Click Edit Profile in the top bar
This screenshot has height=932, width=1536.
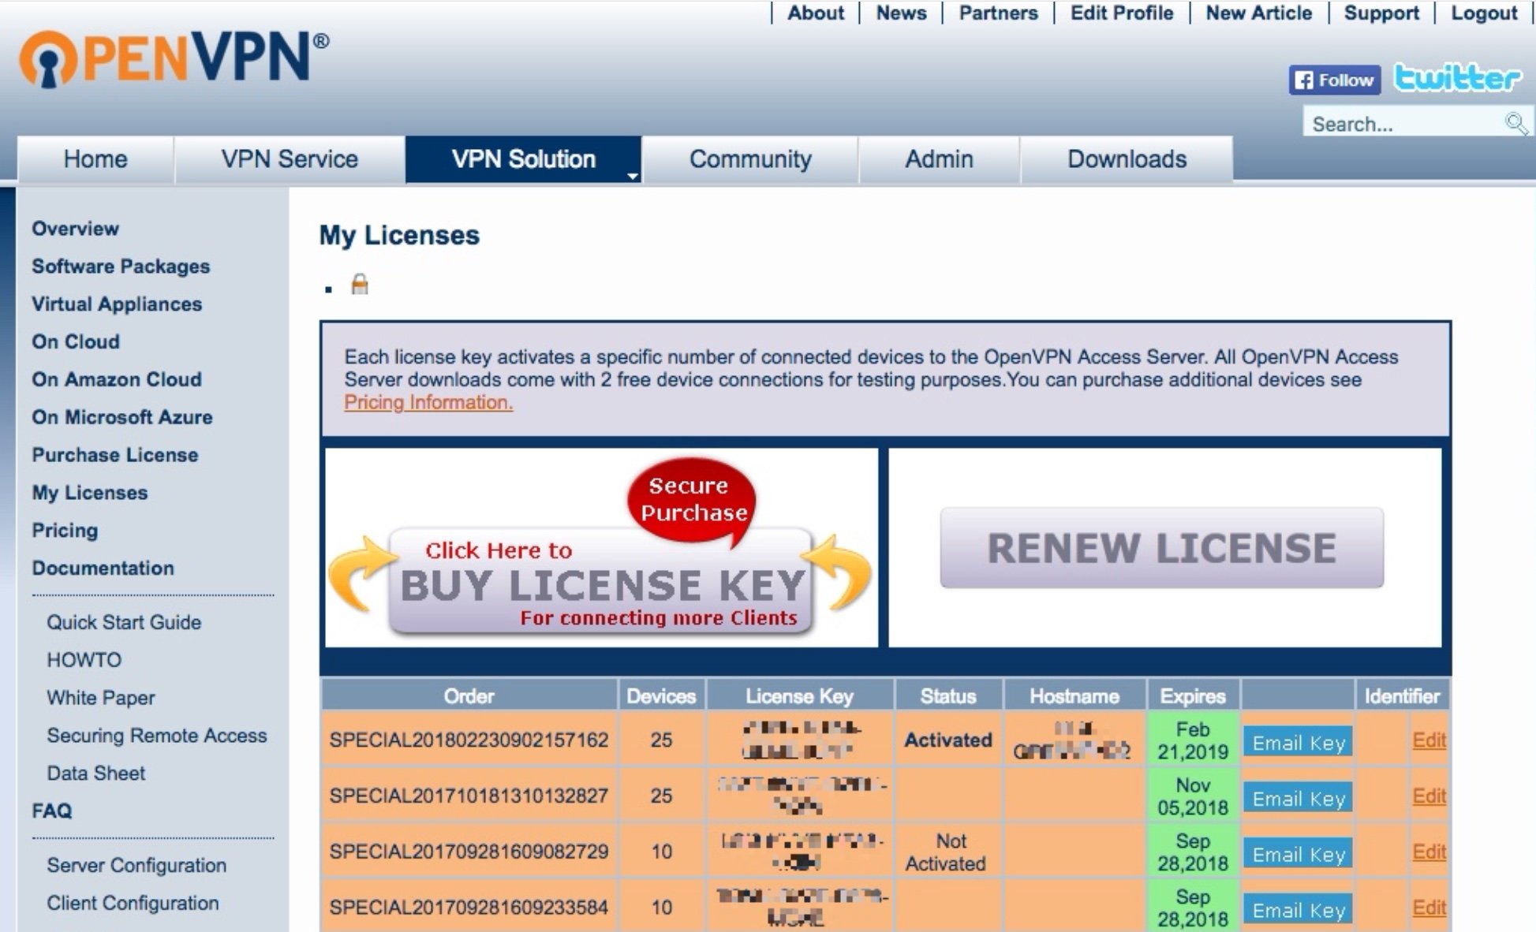[1122, 13]
